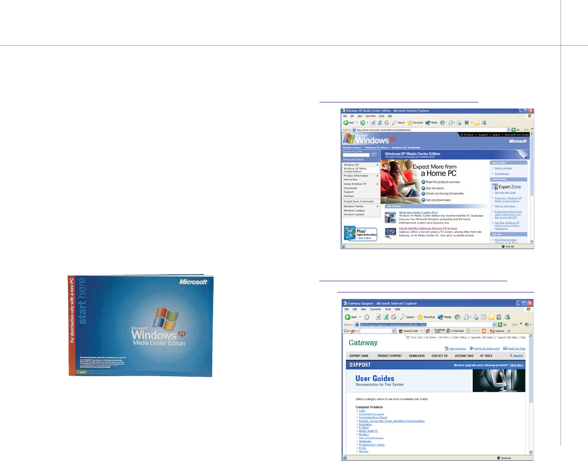Screen dimensions: 588x461
Task: Click Google toolbar search input field
Action: tap(376, 331)
